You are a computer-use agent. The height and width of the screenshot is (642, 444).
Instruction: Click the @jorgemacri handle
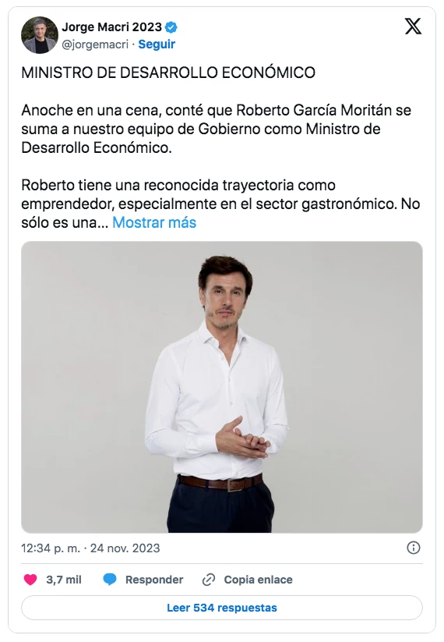[x=95, y=44]
